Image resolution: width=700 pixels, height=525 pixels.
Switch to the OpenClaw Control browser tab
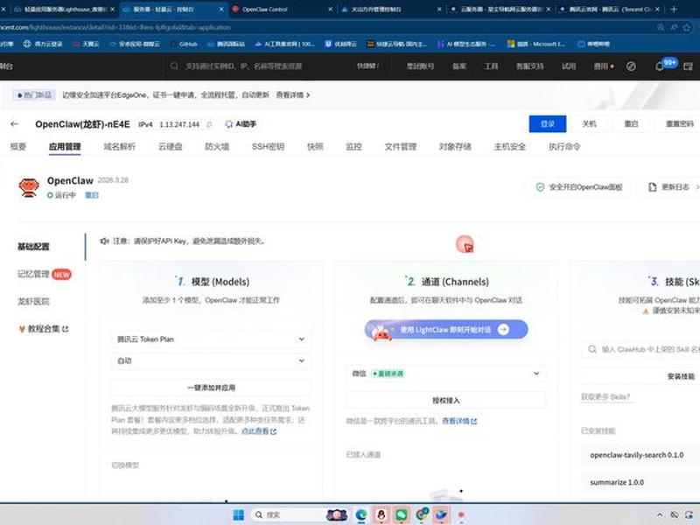pyautogui.click(x=281, y=9)
